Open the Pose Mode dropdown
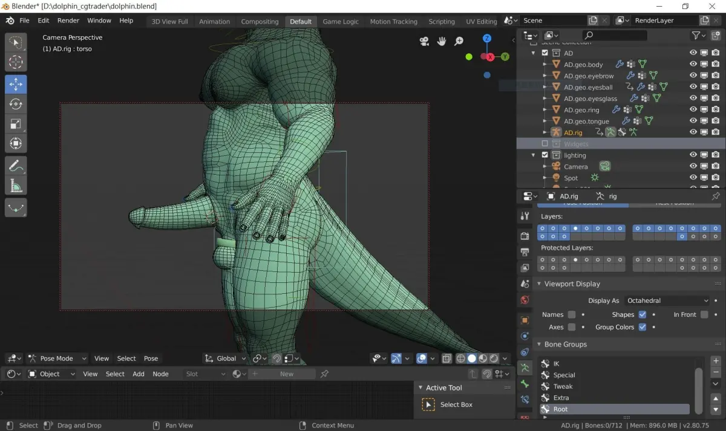The image size is (726, 431). pos(57,358)
